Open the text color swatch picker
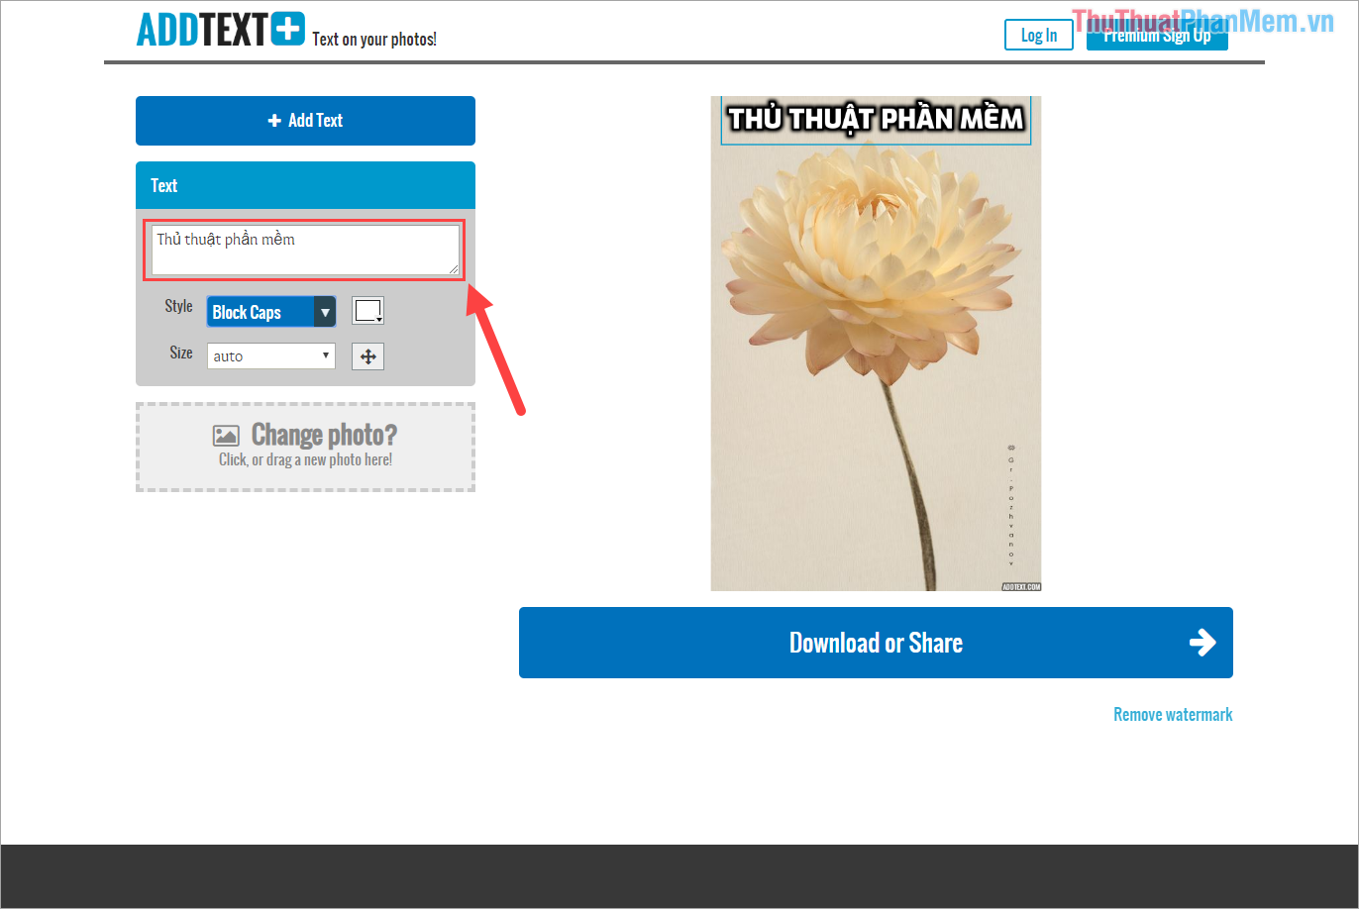1359x909 pixels. tap(366, 310)
